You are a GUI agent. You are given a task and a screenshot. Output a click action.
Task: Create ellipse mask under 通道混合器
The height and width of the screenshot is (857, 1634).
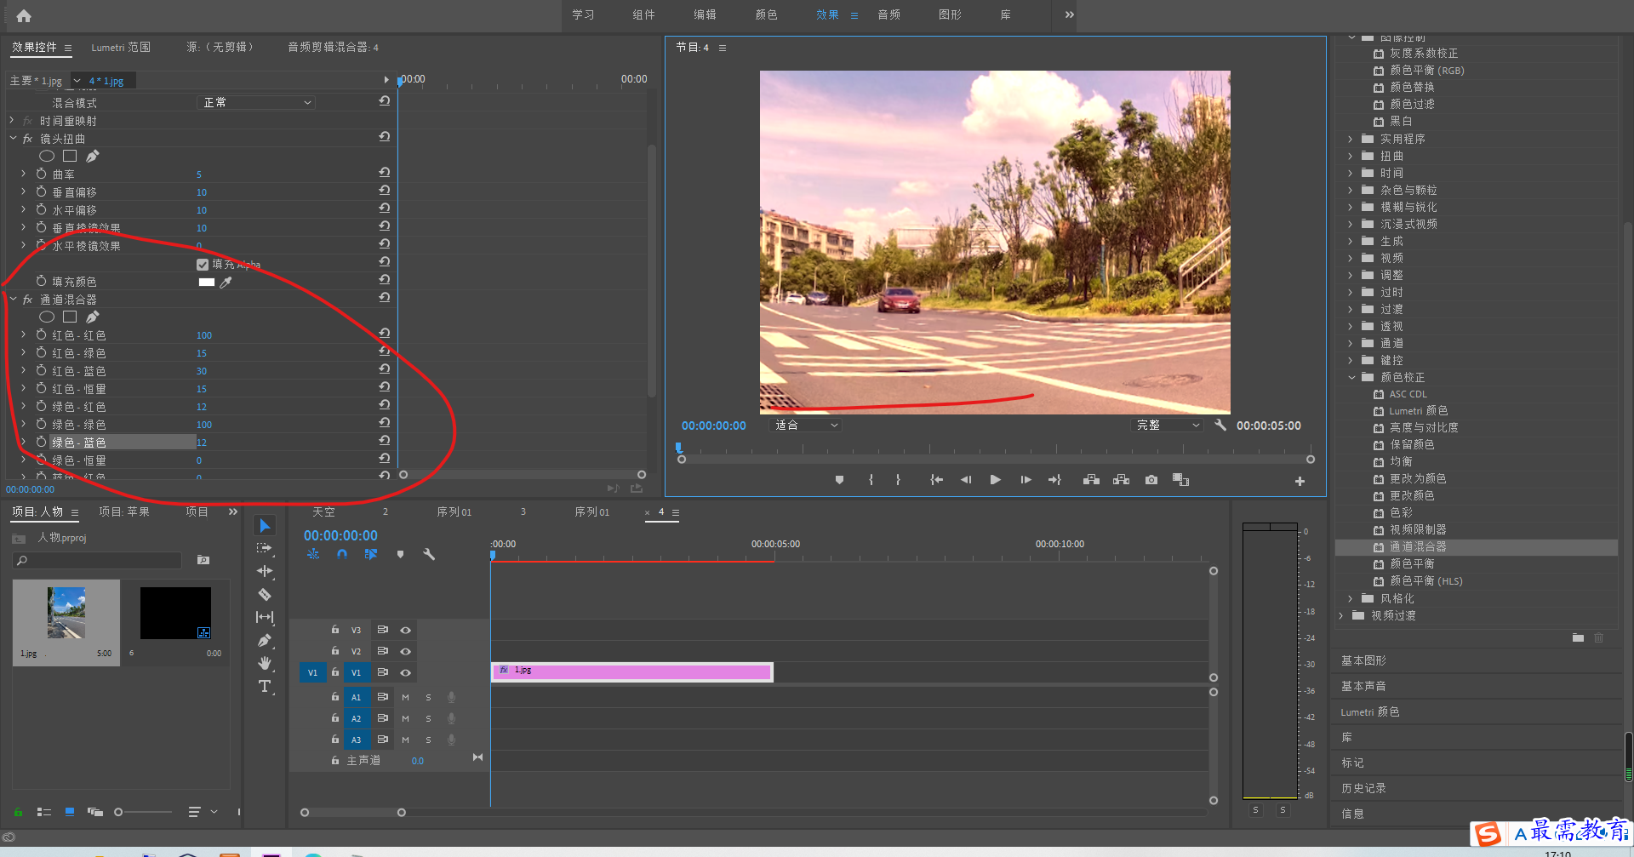(x=47, y=317)
